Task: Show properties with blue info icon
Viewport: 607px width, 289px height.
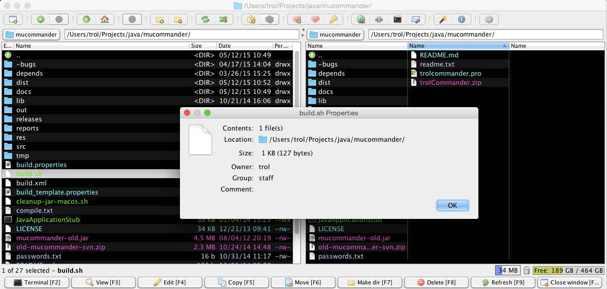Action: point(462,19)
